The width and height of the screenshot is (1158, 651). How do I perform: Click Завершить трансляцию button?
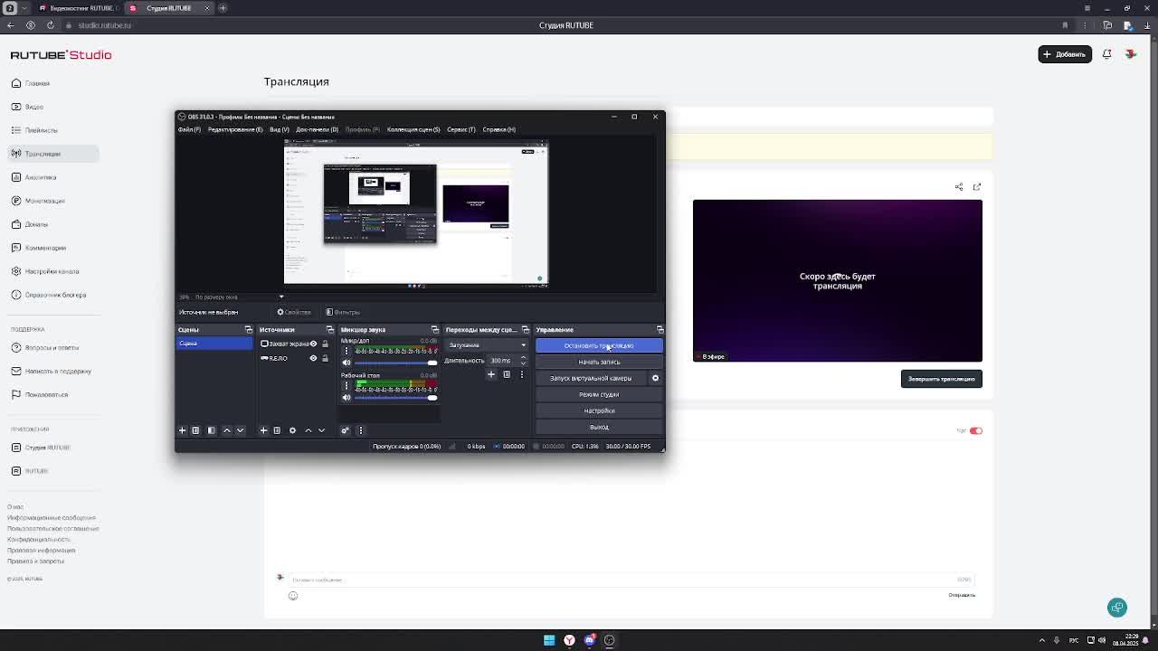click(x=941, y=379)
